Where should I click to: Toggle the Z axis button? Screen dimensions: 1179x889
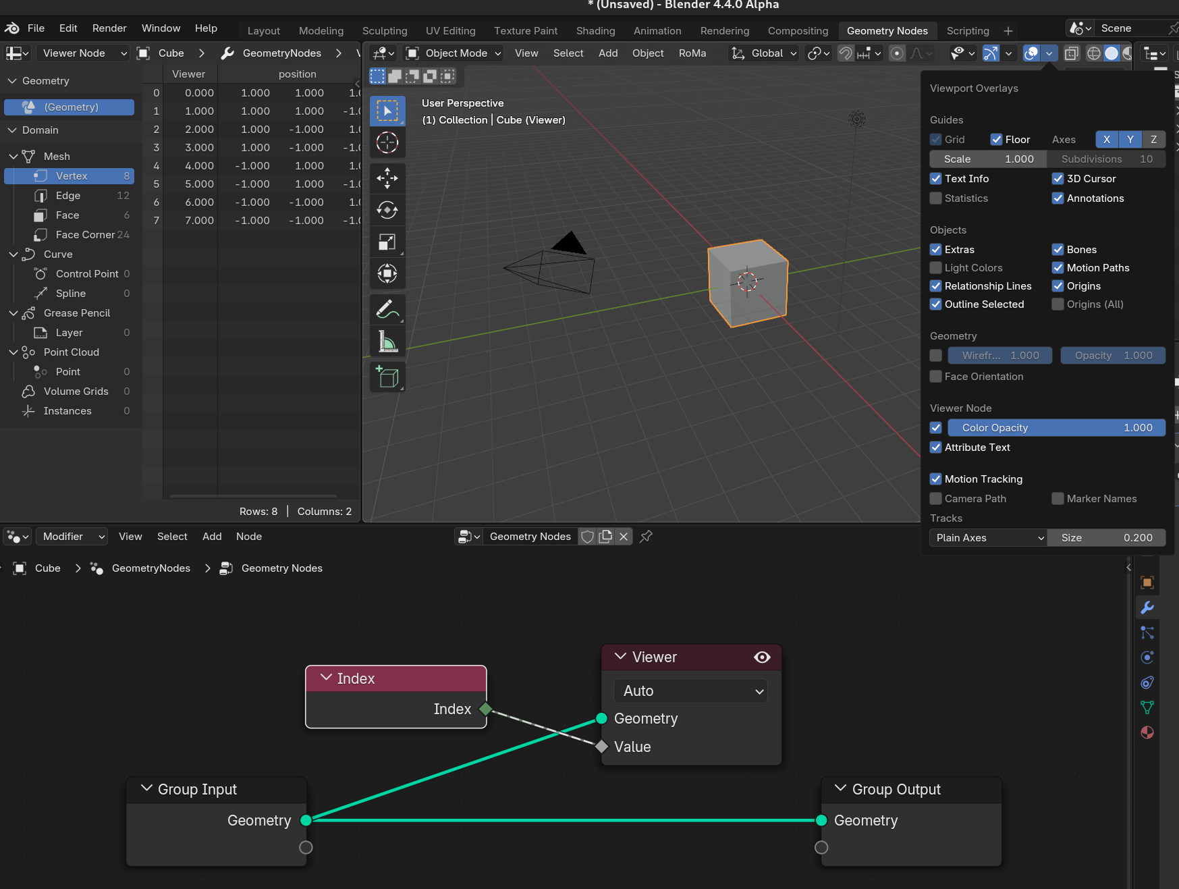pos(1153,140)
